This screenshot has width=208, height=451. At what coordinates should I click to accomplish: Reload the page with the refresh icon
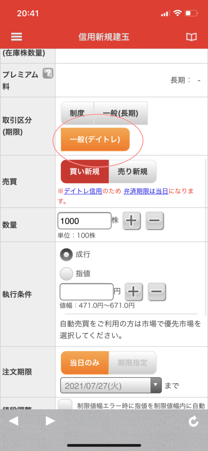(x=193, y=421)
